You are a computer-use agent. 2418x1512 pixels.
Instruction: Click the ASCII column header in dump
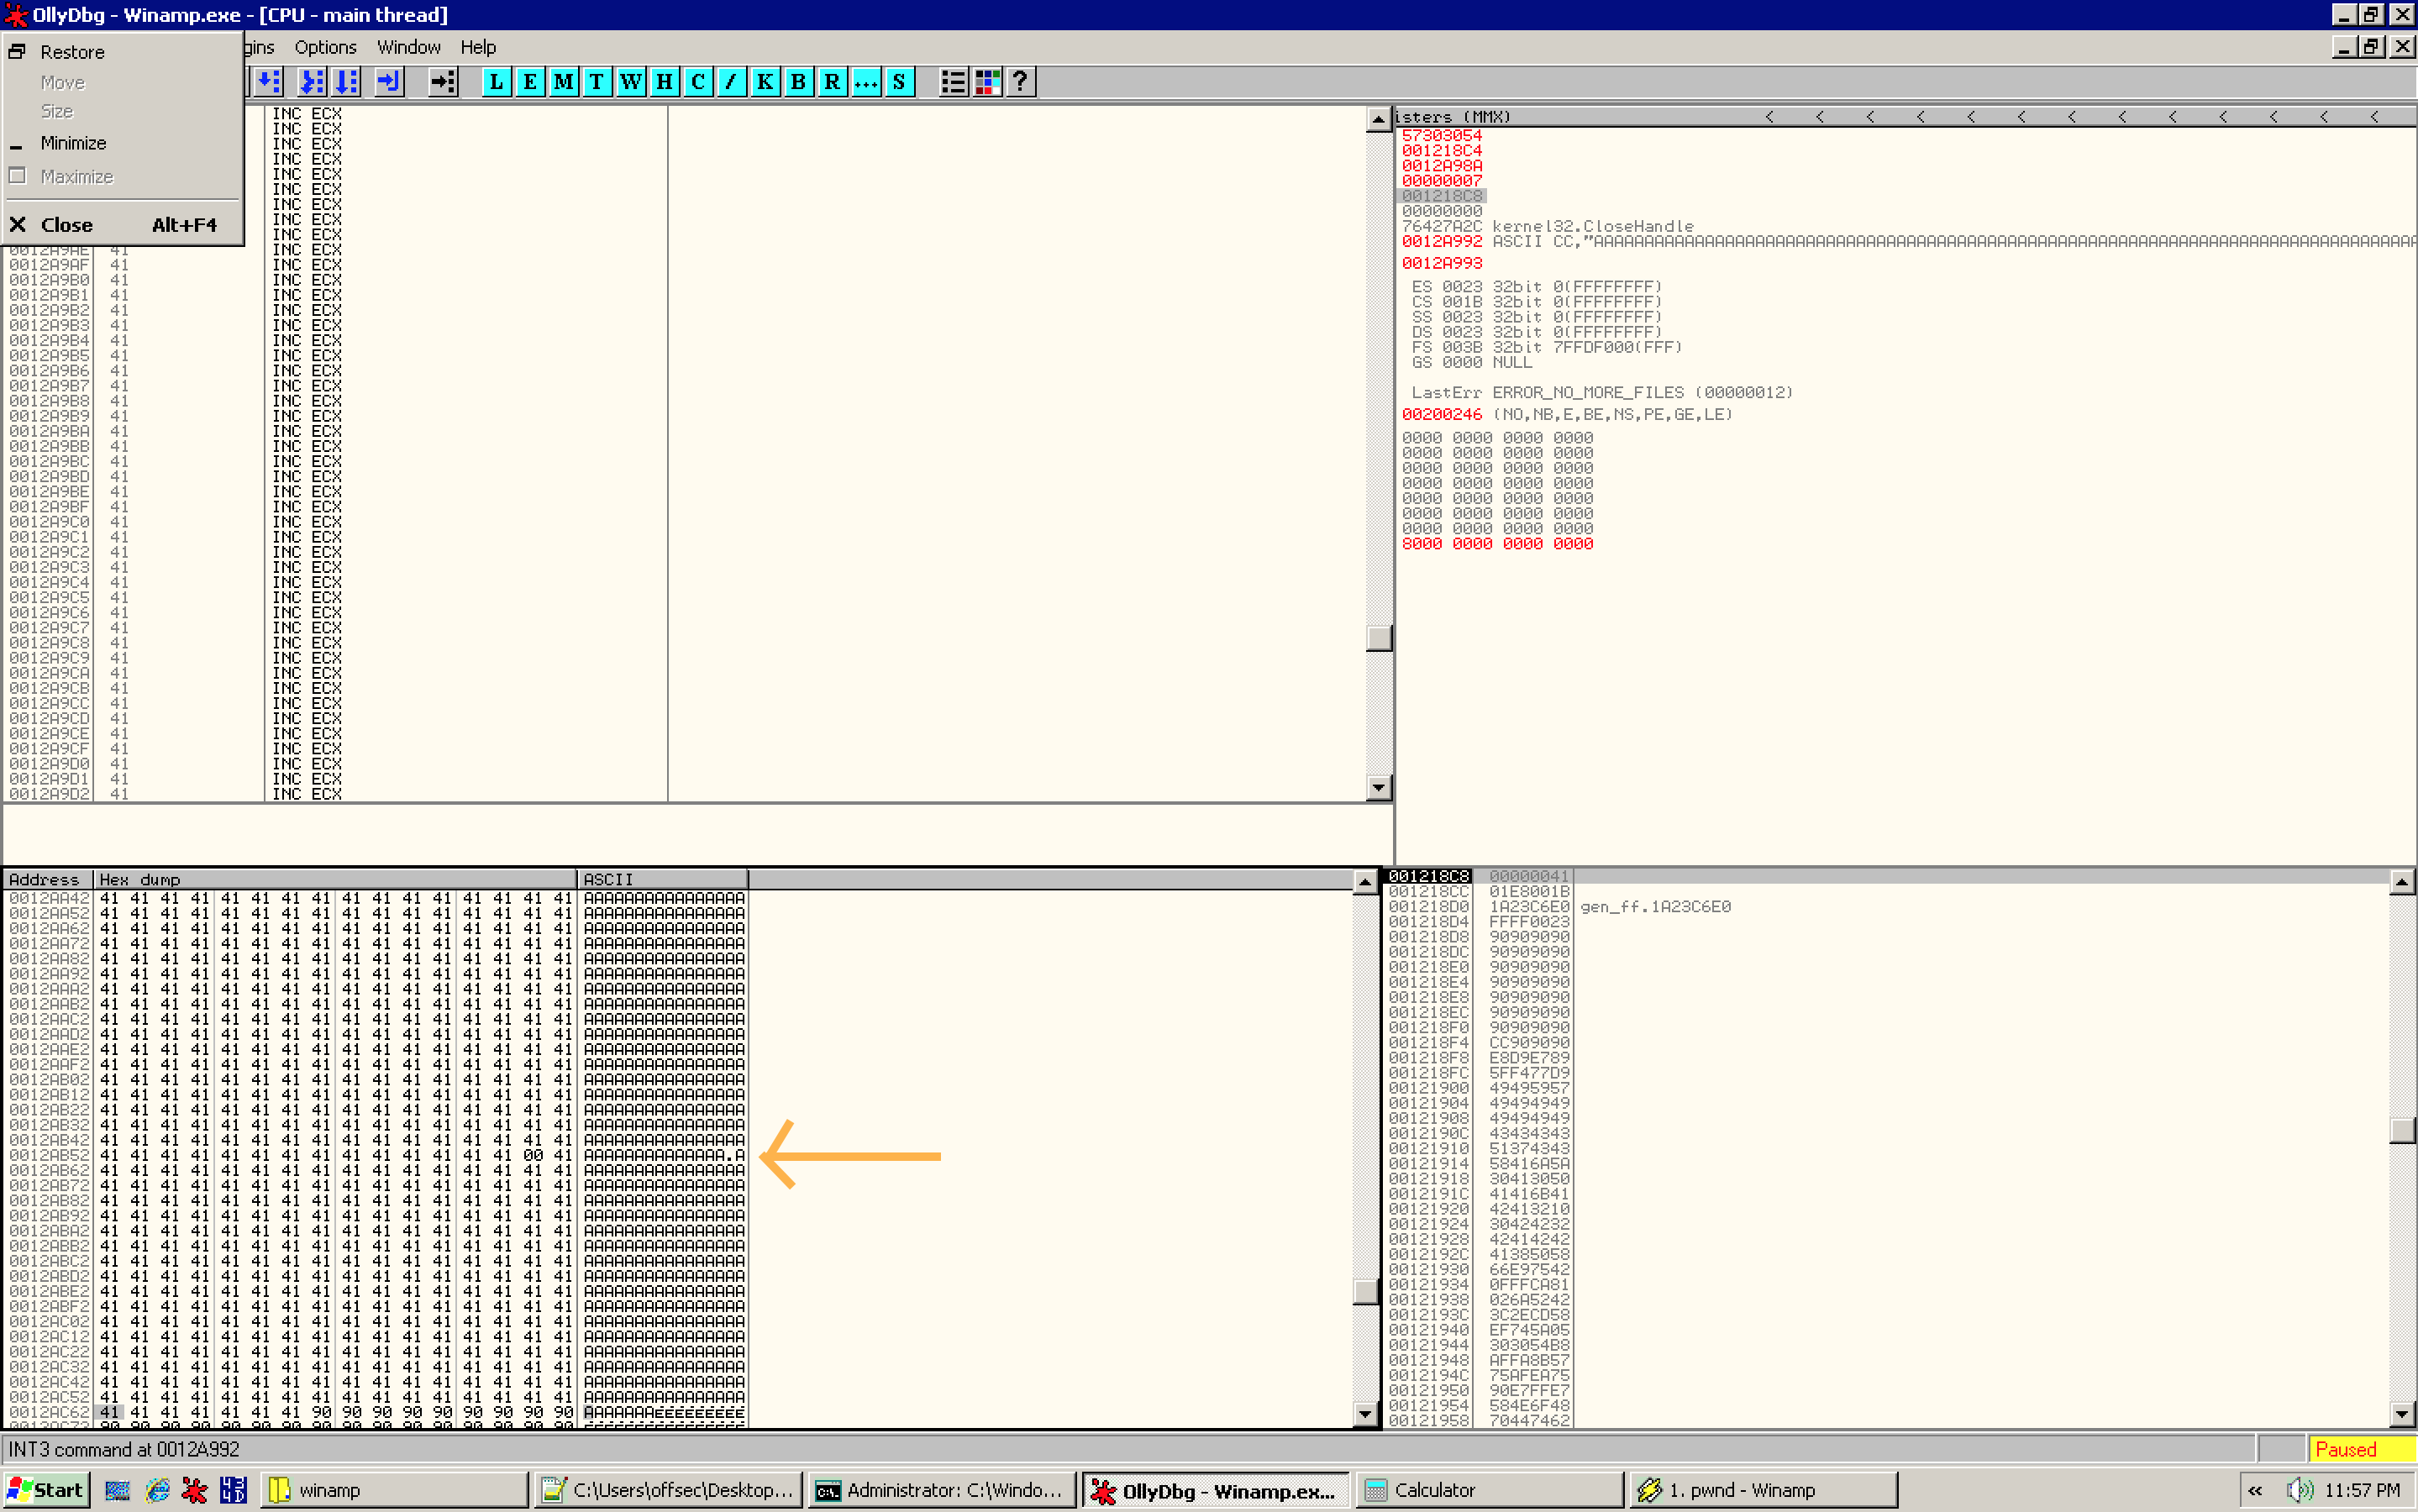(x=663, y=879)
